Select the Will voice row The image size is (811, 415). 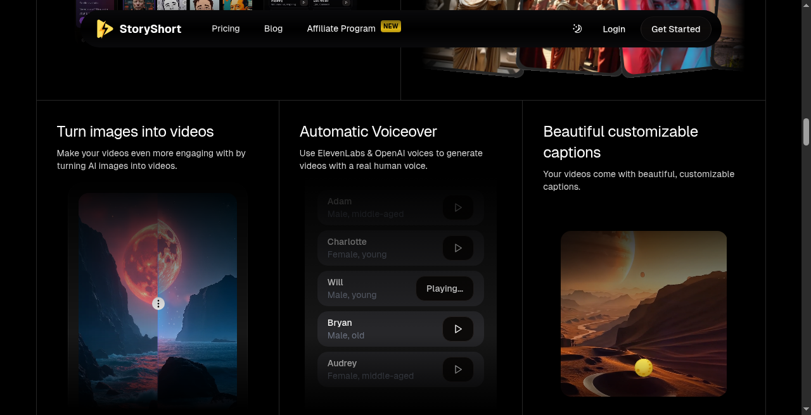[x=400, y=288]
